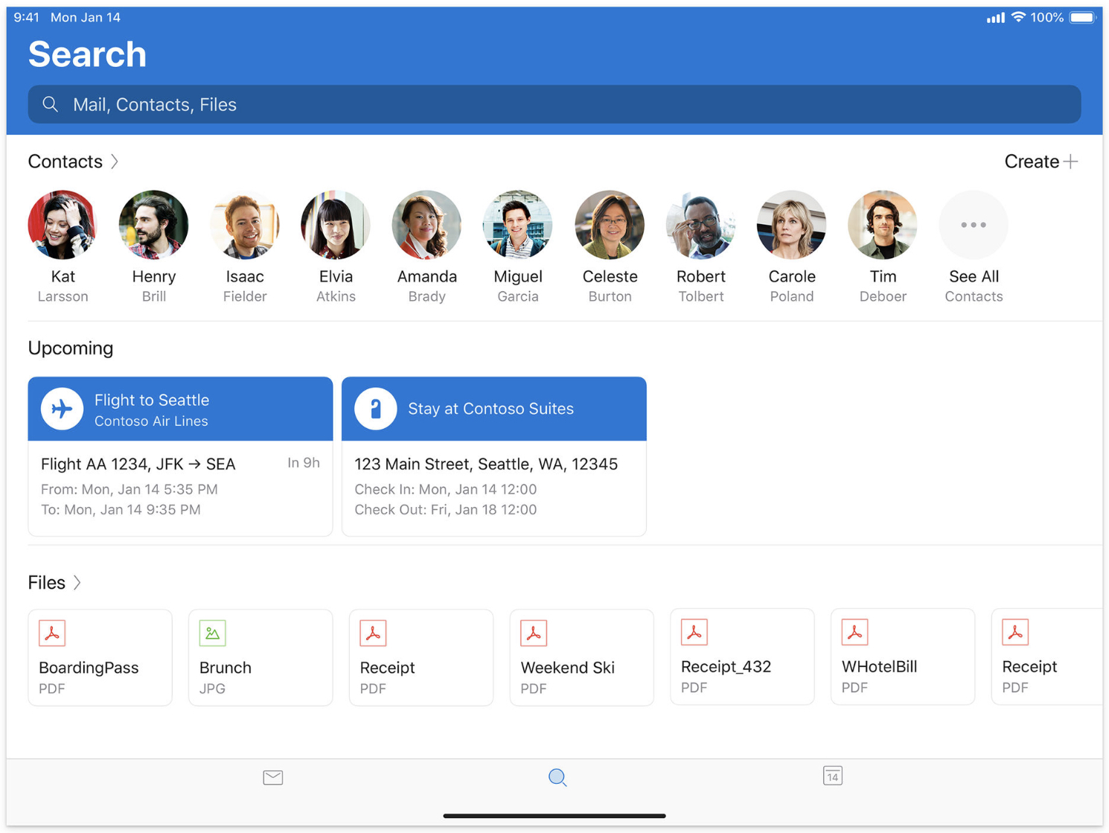This screenshot has height=833, width=1109.
Task: Click Create plus button
Action: coord(1041,162)
